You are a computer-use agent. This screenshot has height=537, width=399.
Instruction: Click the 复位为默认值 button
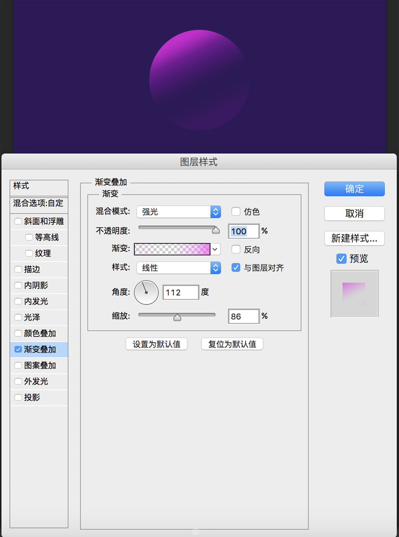tap(232, 344)
